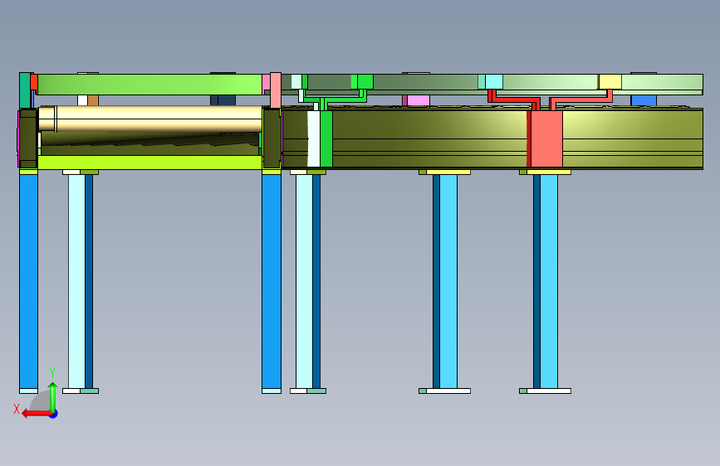The height and width of the screenshot is (466, 720).
Task: Click the green Y axis arrow of triad
Action: [53, 396]
